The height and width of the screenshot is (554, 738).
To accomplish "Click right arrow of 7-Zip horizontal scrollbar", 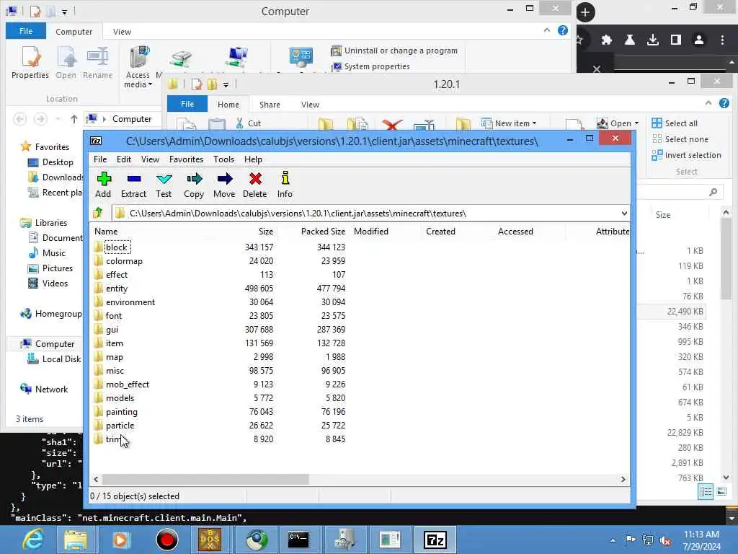I will [623, 479].
